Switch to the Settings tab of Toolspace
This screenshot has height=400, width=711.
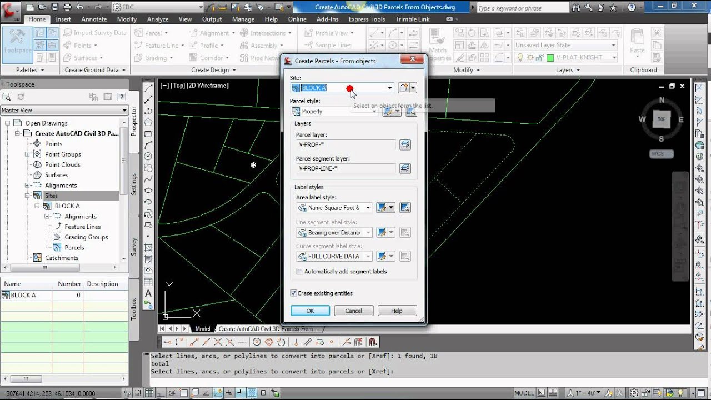[x=134, y=184]
